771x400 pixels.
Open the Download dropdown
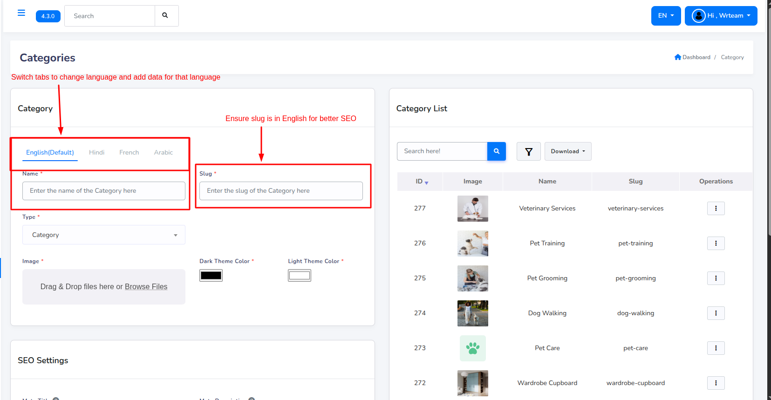tap(567, 151)
